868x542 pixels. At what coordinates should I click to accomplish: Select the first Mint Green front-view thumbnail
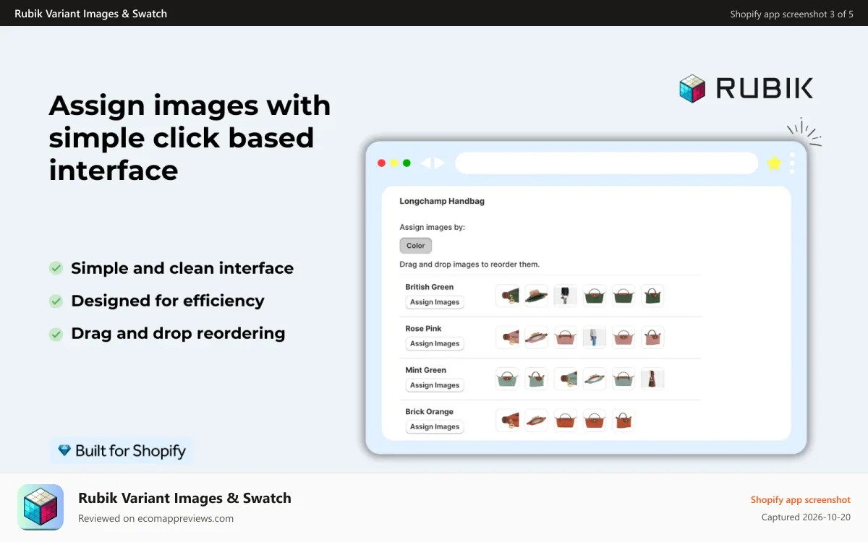pyautogui.click(x=508, y=379)
